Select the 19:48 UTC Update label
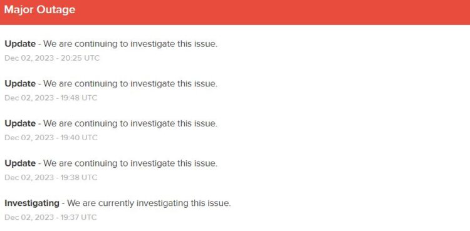The height and width of the screenshot is (231, 470). 20,84
